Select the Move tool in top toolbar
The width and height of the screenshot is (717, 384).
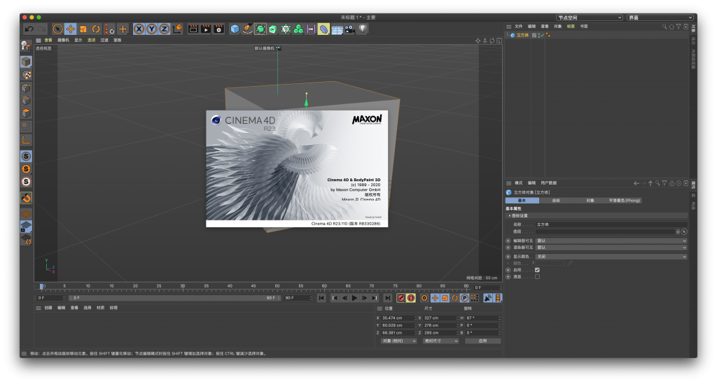tap(71, 29)
